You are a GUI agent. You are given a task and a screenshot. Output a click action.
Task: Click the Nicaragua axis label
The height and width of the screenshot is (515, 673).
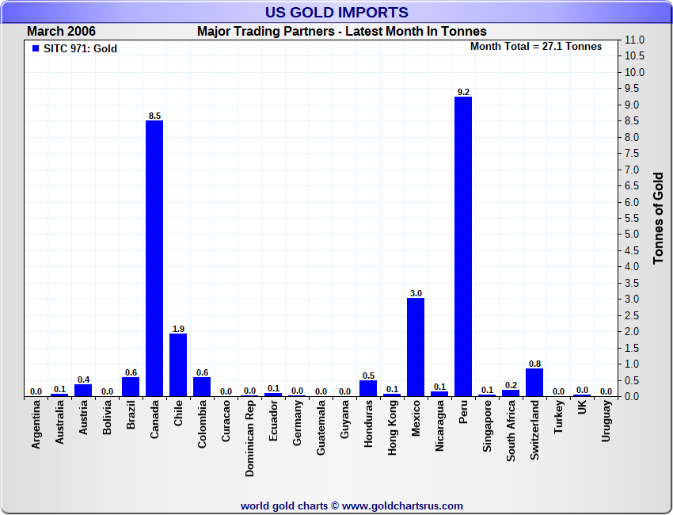click(439, 425)
